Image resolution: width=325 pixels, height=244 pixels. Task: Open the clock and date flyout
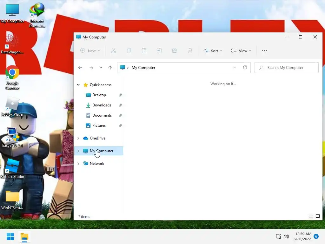tap(302, 236)
